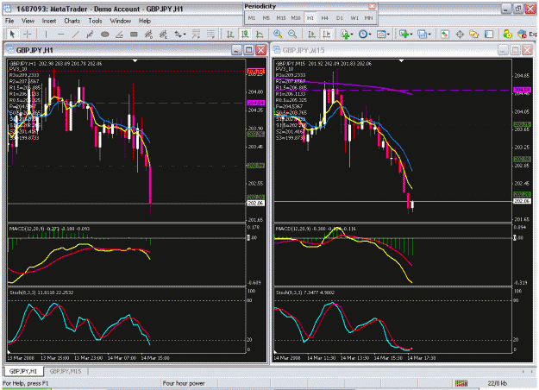Open the Data Window target icon
The height and width of the screenshot is (390, 539).
click(460, 34)
